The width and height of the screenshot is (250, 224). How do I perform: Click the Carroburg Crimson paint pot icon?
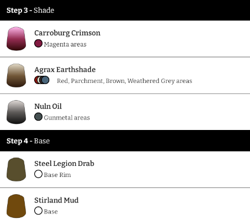click(x=16, y=39)
